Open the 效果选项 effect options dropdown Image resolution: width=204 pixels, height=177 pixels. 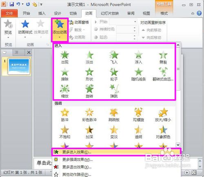(41, 29)
